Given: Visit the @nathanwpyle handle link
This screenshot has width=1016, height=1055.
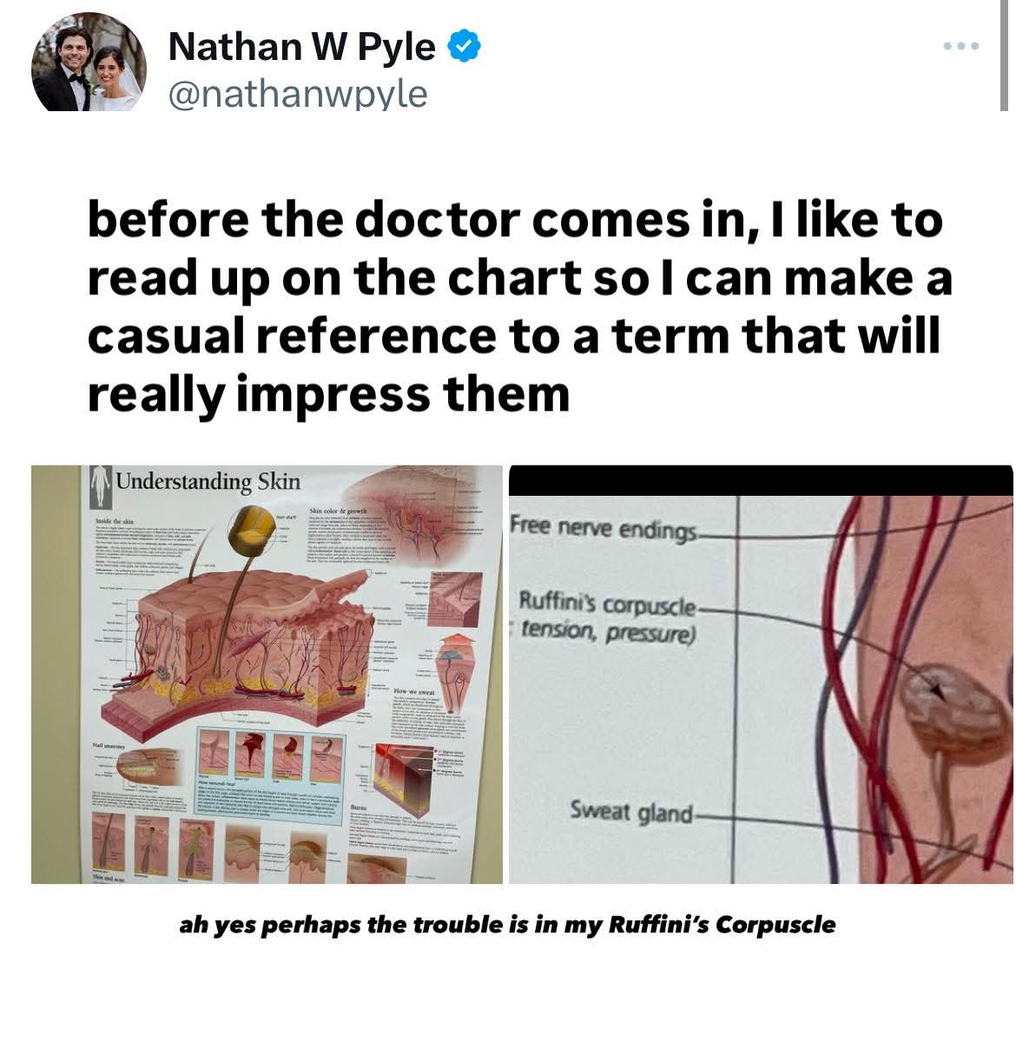Looking at the screenshot, I should coord(298,92).
